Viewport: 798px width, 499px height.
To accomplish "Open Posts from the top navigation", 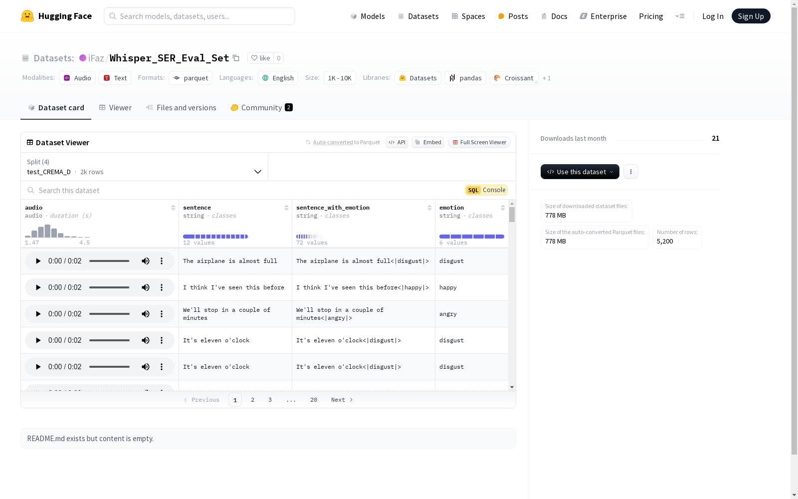I will coord(513,16).
